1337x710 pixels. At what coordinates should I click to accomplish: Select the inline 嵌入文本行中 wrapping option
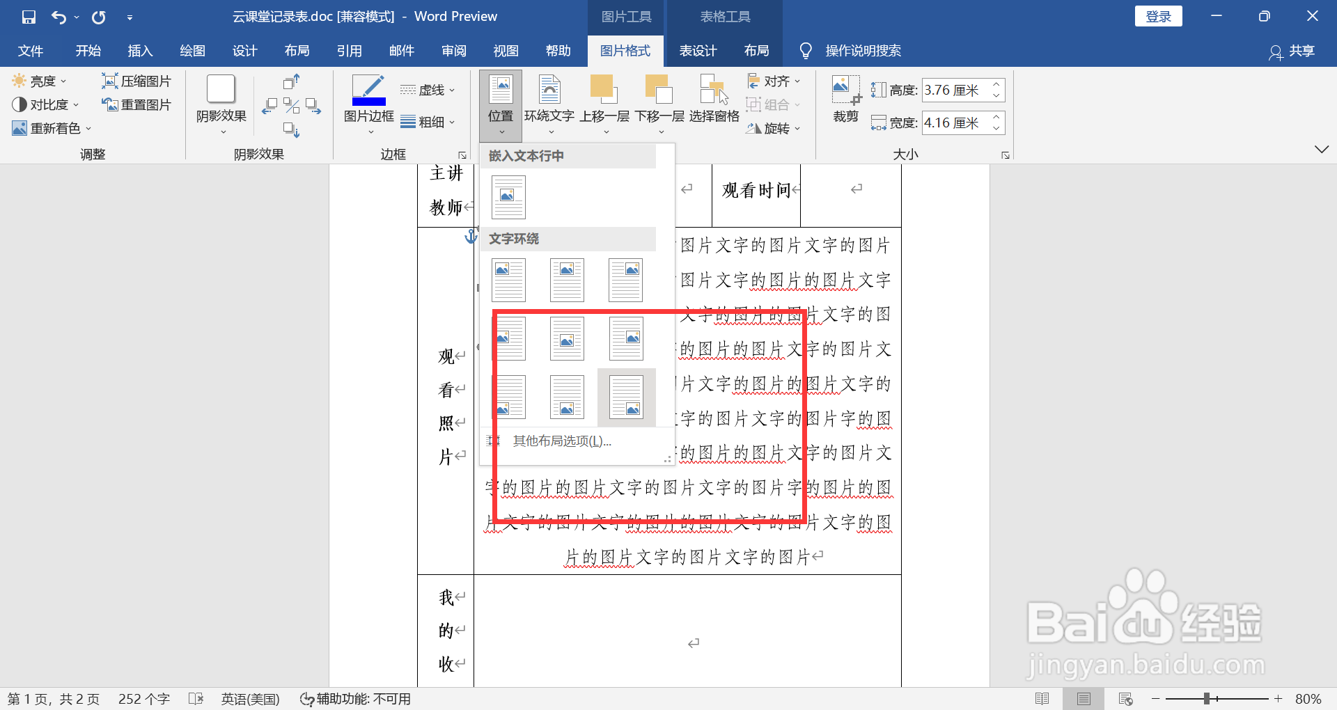pos(508,197)
